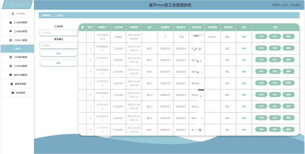Open 详情 for row 工会名称1
Screen dimensions: 305x154
click(261, 129)
